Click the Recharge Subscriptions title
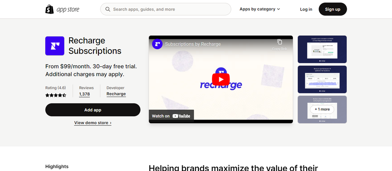392x171 pixels. pyautogui.click(x=95, y=46)
